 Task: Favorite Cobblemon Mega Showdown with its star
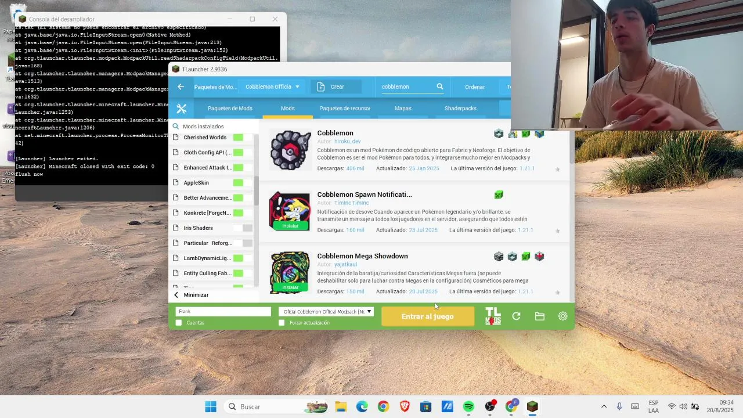pyautogui.click(x=557, y=293)
